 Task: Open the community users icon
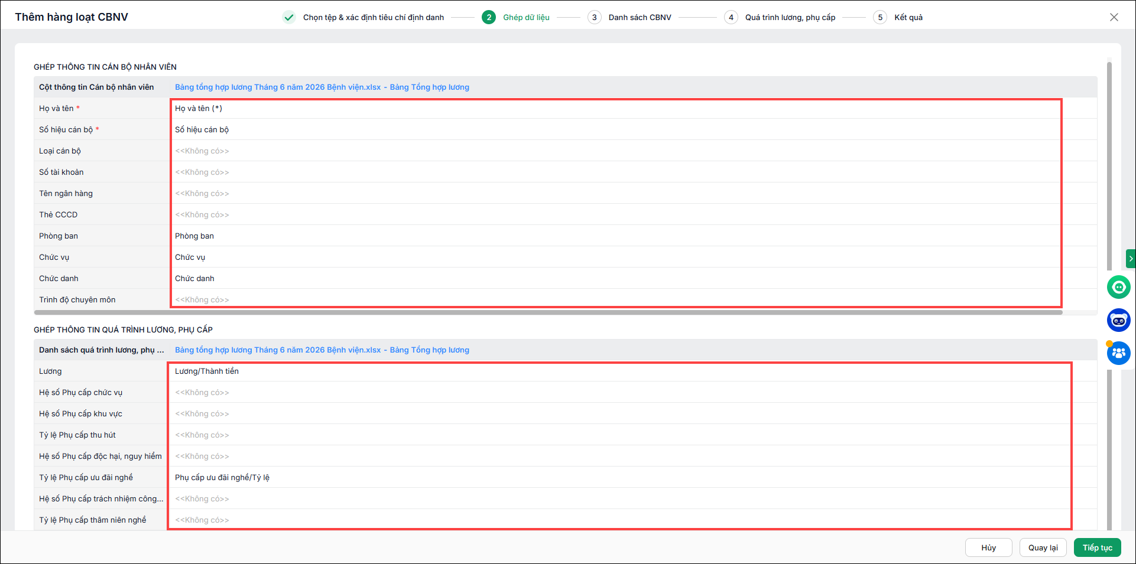click(1118, 353)
